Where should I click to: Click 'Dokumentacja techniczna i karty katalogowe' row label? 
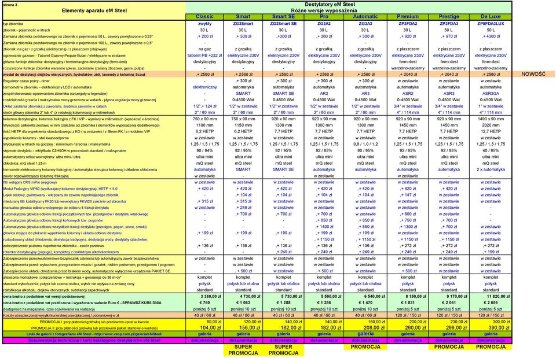click(94, 340)
